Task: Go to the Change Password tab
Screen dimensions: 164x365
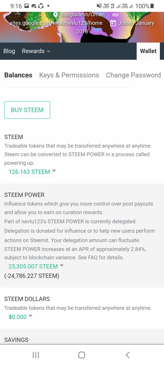Action: point(133,75)
